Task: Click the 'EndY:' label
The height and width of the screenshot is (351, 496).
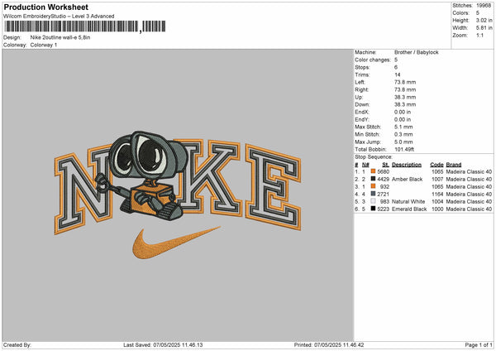Action: click(x=362, y=119)
